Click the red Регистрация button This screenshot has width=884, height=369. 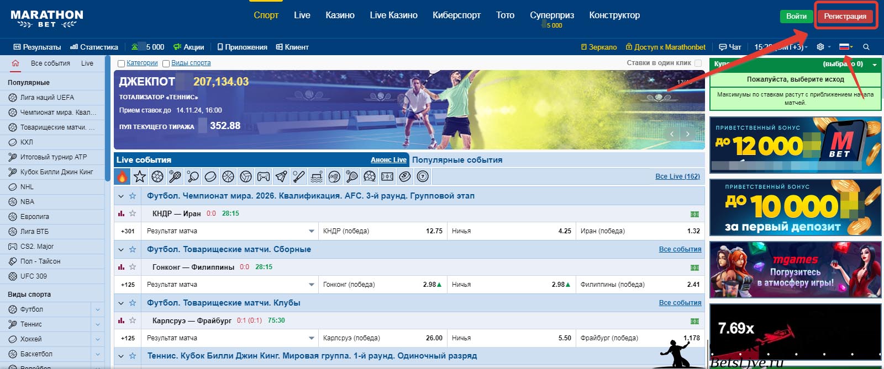click(845, 16)
